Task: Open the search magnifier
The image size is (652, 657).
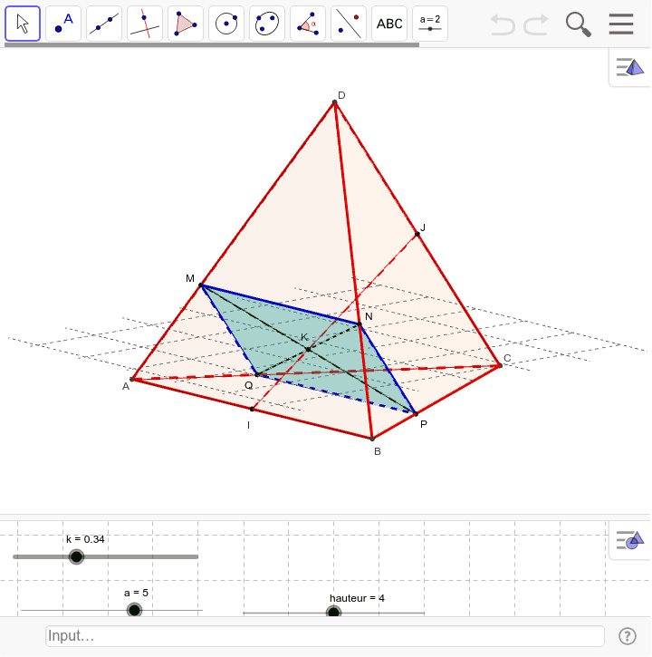Action: [x=579, y=24]
